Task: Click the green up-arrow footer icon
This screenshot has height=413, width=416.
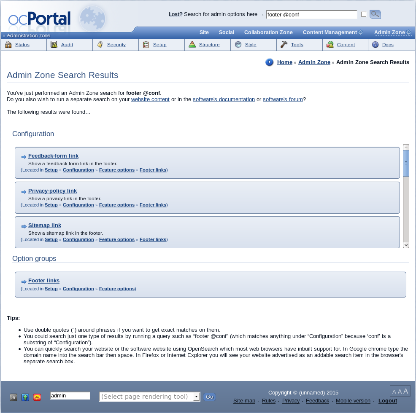Action: 25,397
